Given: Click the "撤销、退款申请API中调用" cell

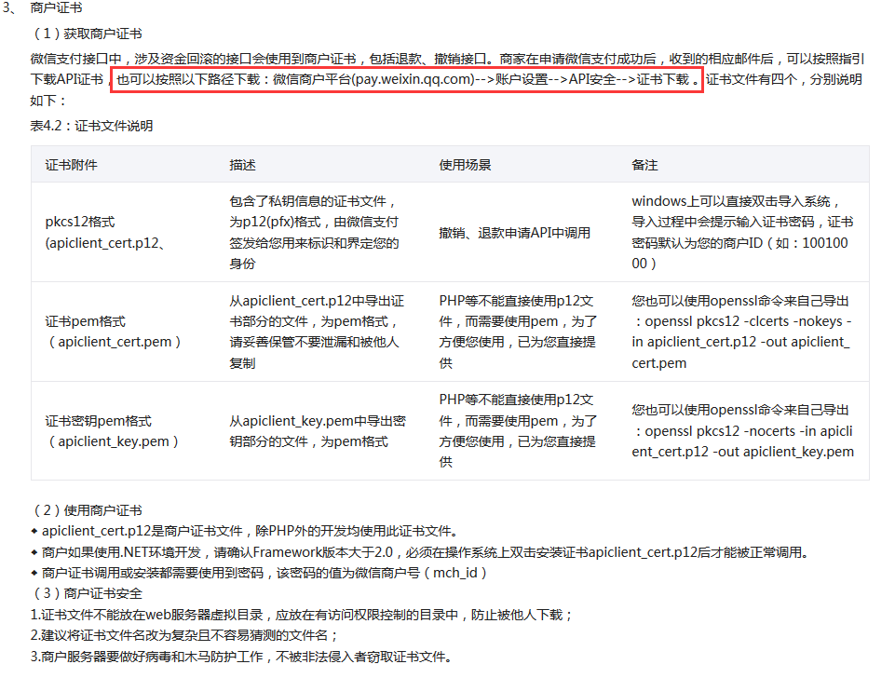Looking at the screenshot, I should point(514,233).
